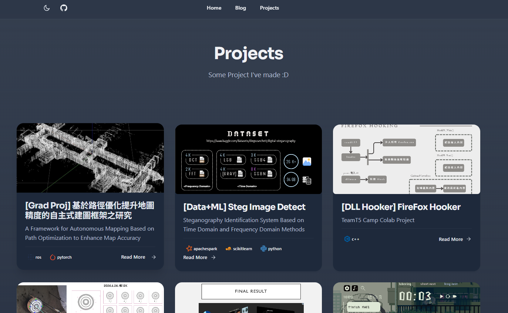The height and width of the screenshot is (313, 508).
Task: Click the music note icon in the timer thumbnail
Action: (354, 288)
